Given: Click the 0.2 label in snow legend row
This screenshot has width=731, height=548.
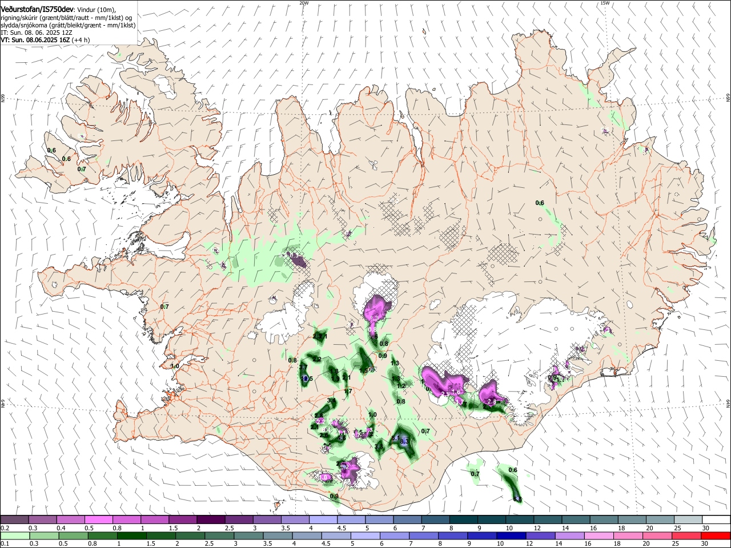Looking at the screenshot, I should [5, 528].
